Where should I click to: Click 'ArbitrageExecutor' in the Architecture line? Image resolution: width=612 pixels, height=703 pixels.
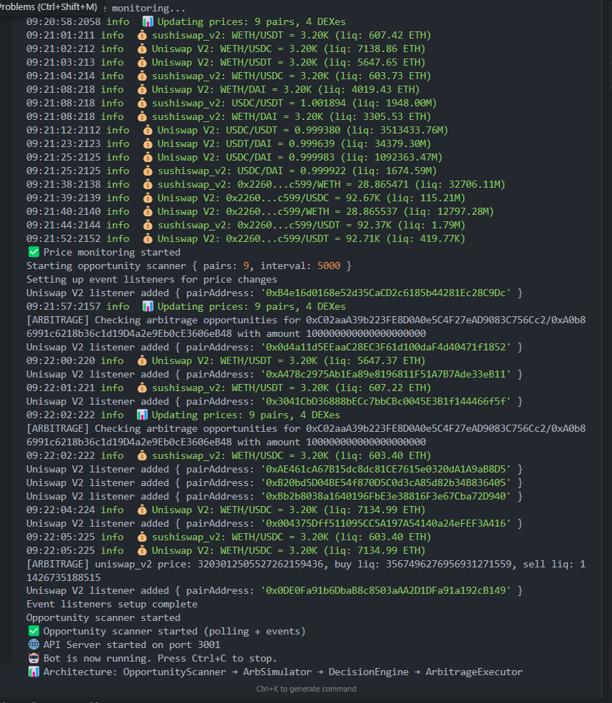[x=474, y=672]
